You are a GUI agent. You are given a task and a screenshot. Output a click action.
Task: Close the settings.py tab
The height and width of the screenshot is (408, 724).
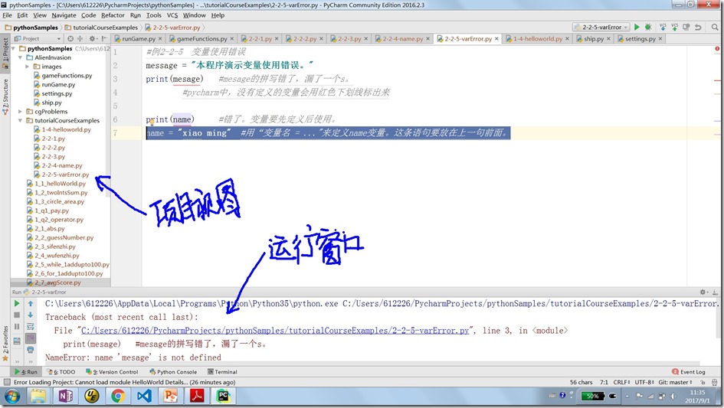[660, 39]
